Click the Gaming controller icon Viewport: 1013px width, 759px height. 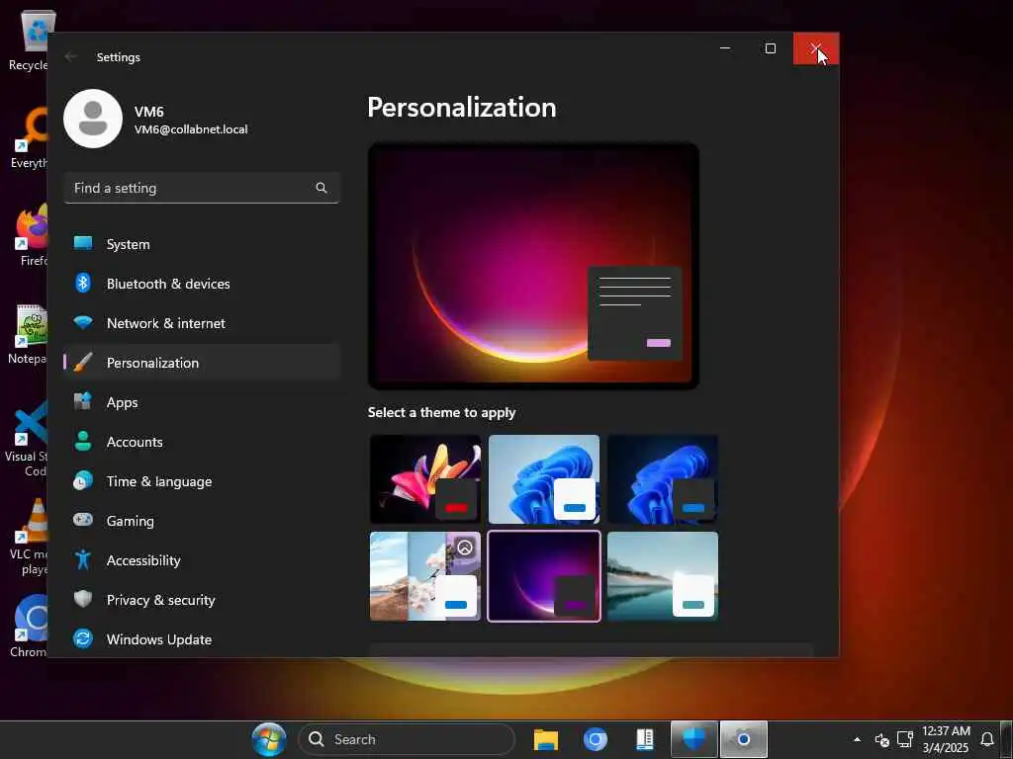click(83, 520)
